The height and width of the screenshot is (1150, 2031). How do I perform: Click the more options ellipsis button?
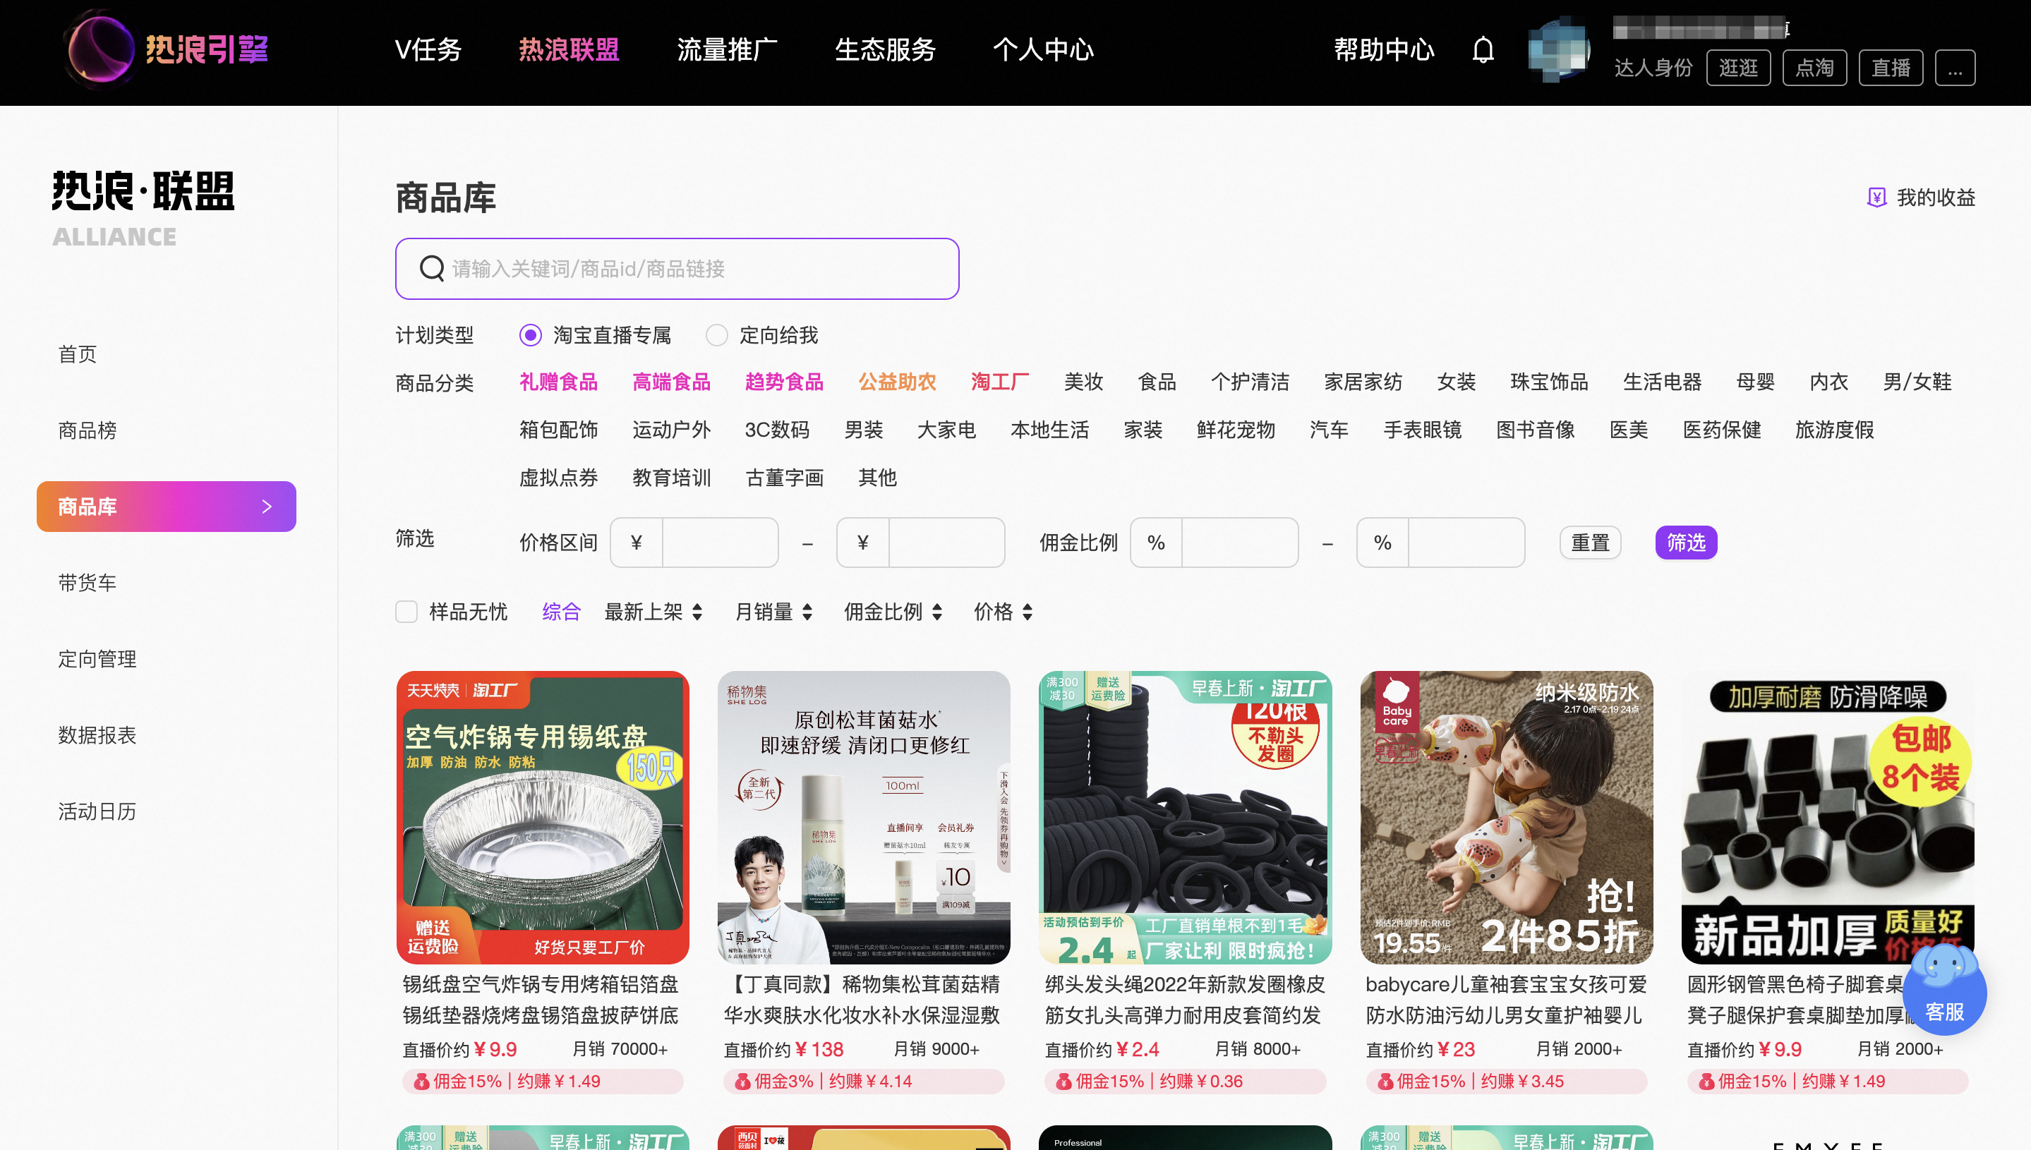(1955, 68)
